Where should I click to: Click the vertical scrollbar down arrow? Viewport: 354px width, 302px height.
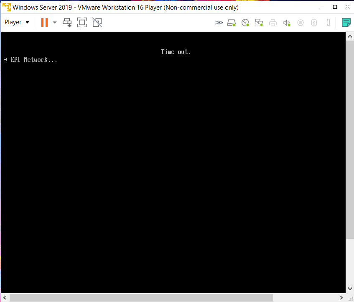tap(350, 289)
